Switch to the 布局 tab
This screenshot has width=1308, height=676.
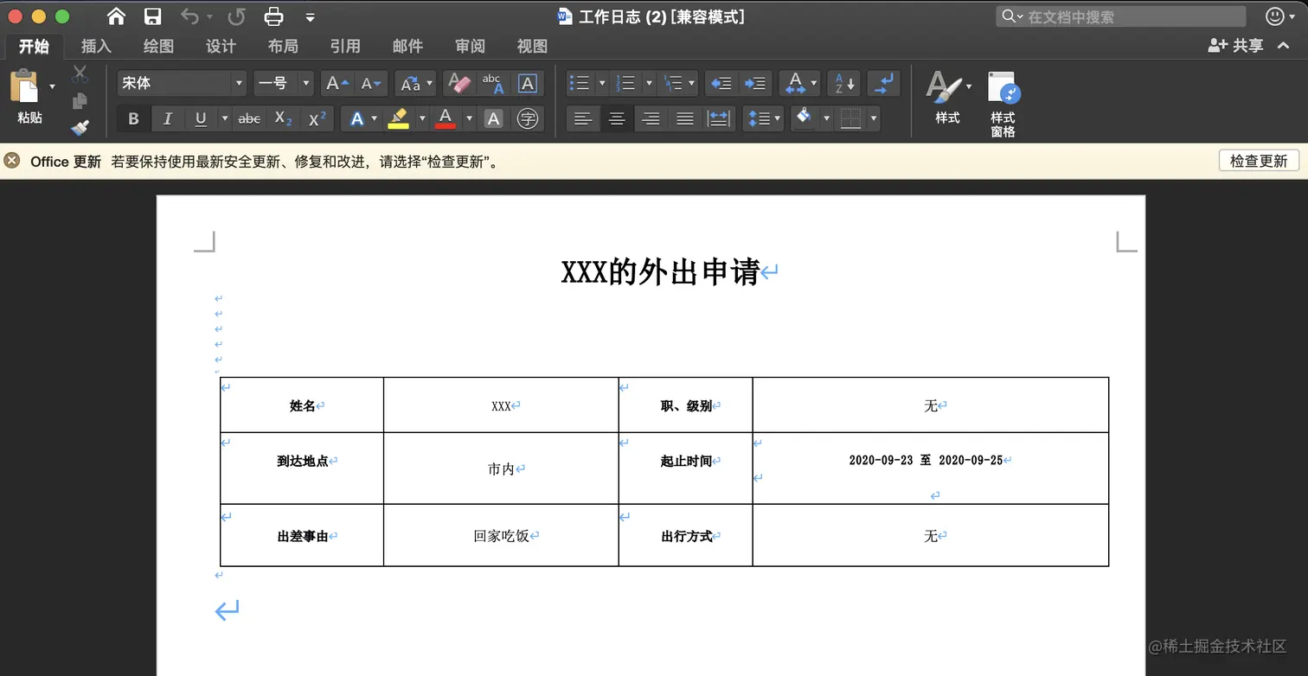point(283,46)
